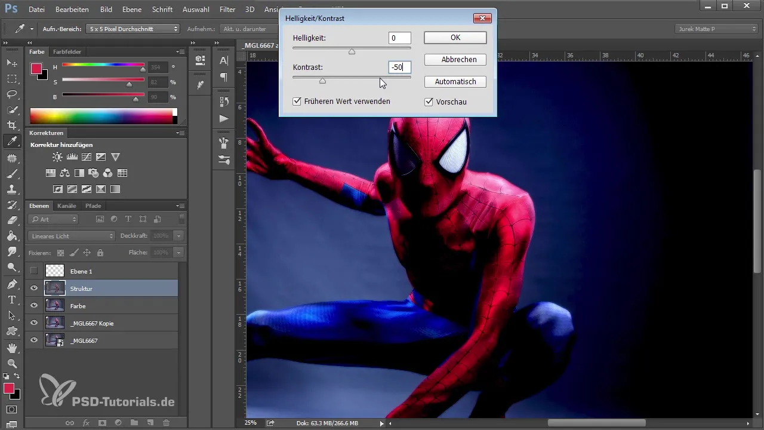Confirm dialog with the OK button
The height and width of the screenshot is (430, 764).
[455, 38]
